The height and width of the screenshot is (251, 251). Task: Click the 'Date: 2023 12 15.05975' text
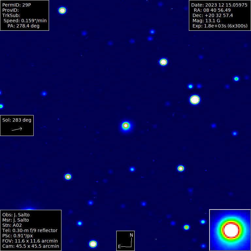tap(219, 5)
